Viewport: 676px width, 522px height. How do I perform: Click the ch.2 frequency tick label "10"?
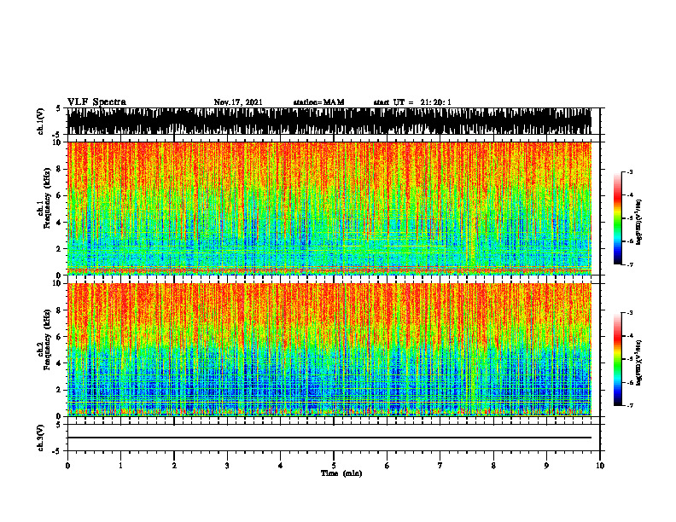58,283
